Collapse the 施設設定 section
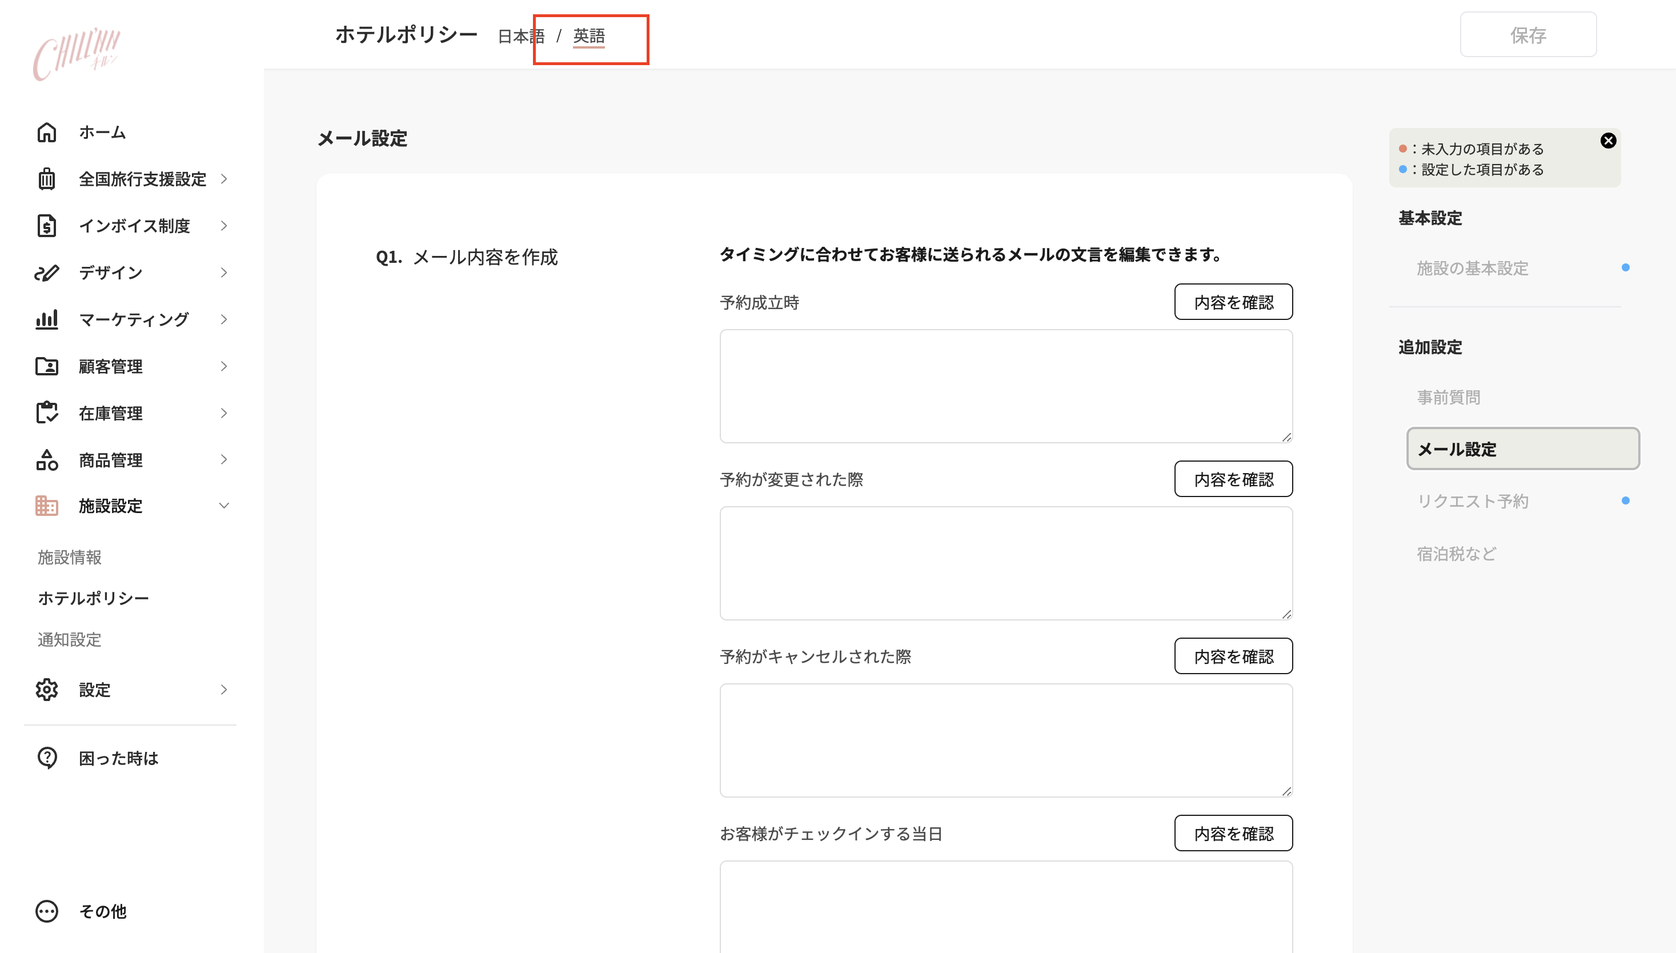Screen dimensions: 1676x953 click(x=224, y=504)
